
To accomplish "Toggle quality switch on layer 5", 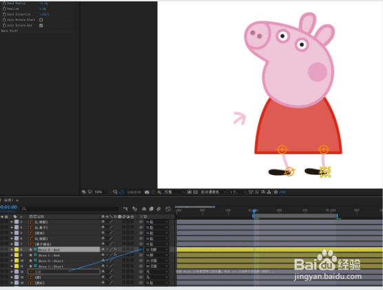I will 111,233.
